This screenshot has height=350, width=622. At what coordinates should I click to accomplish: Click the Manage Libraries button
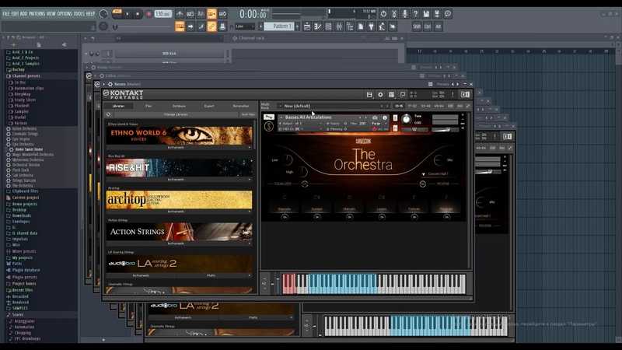coord(176,114)
